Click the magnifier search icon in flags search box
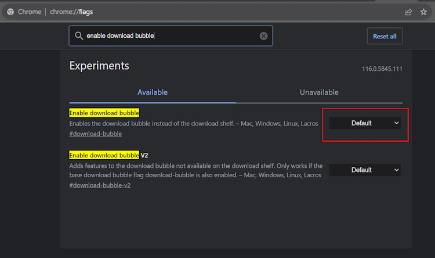This screenshot has width=435, height=258. click(x=79, y=35)
